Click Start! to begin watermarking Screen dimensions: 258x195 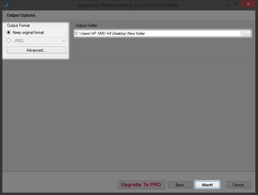click(207, 185)
